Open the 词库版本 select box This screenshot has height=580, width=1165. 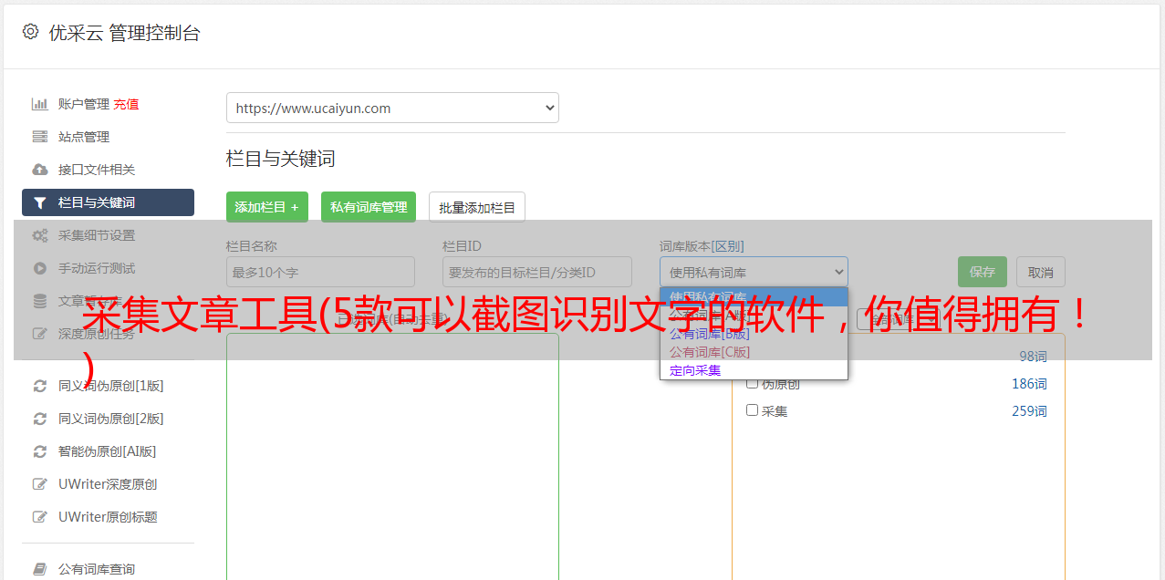pos(754,272)
